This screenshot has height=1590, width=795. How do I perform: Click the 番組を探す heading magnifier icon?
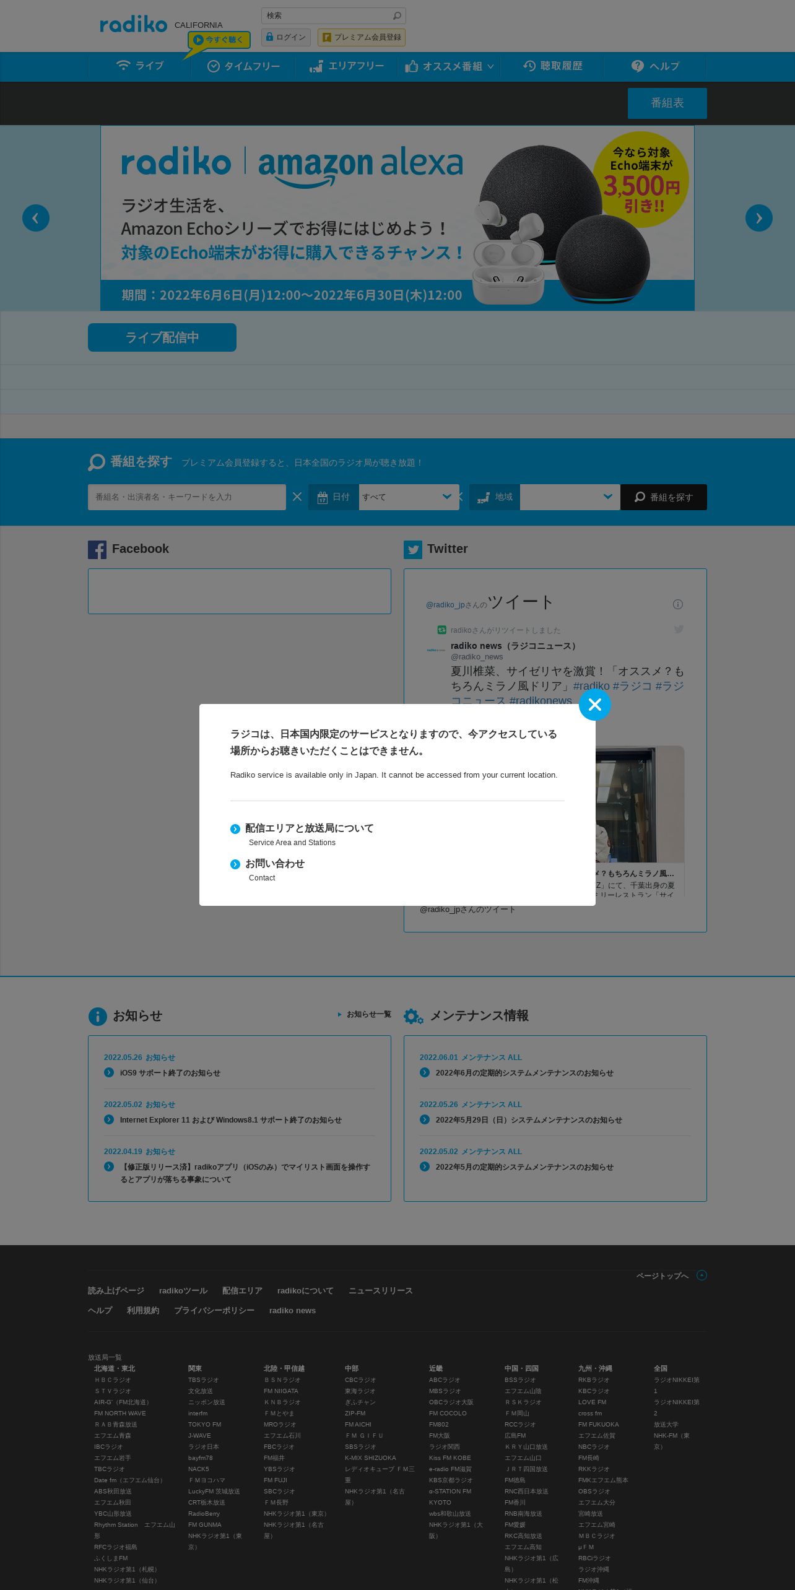point(97,462)
